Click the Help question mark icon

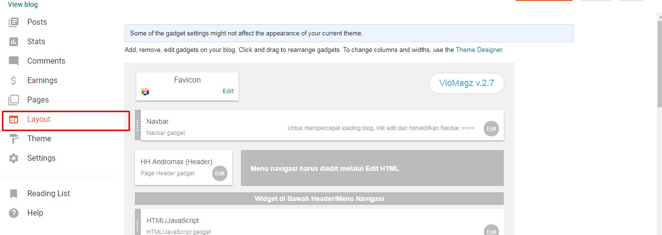pos(14,213)
